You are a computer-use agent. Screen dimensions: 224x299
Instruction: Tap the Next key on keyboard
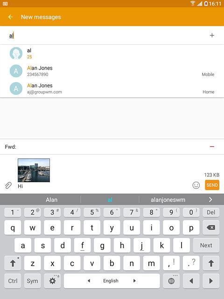click(206, 245)
